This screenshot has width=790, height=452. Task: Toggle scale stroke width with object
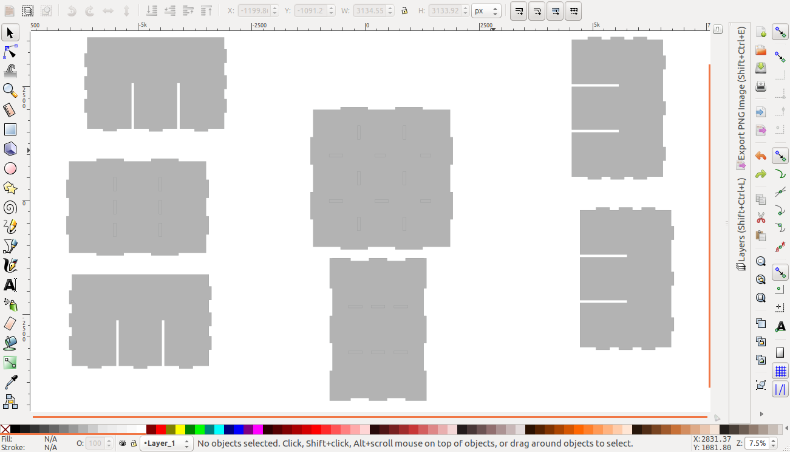click(519, 11)
